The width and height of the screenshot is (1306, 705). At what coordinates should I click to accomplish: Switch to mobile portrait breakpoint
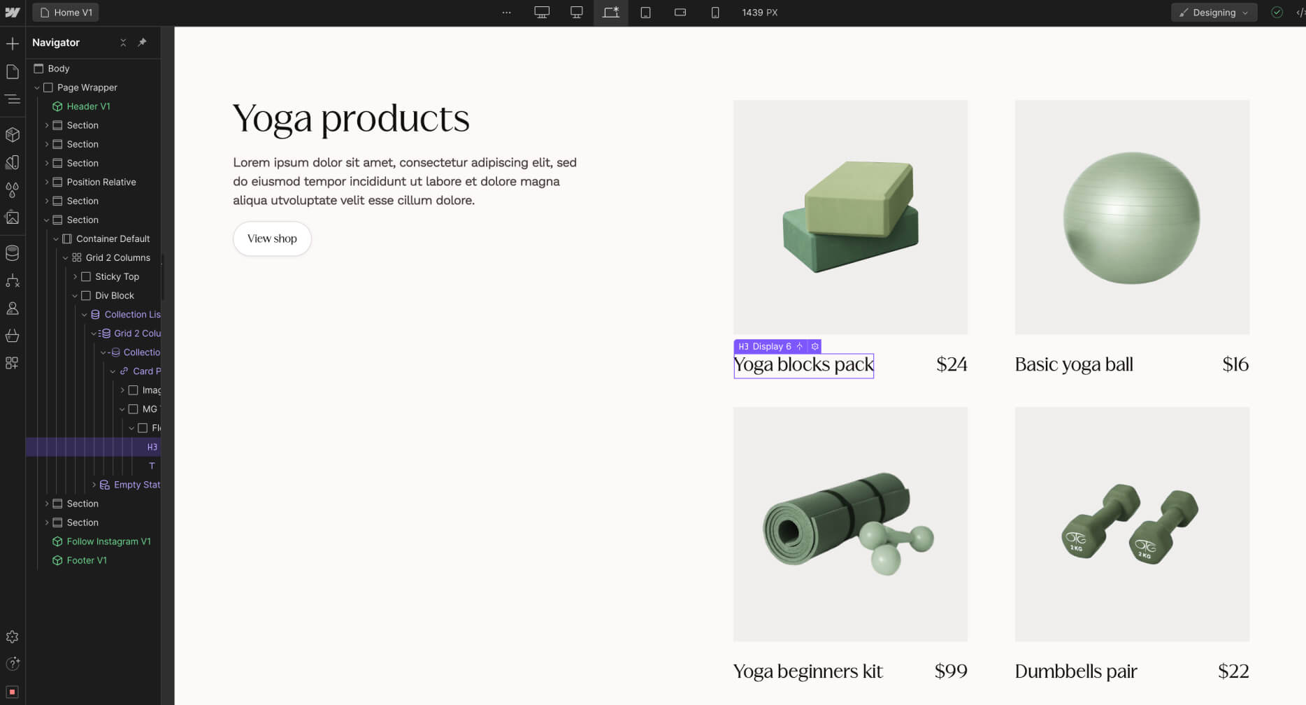[x=715, y=12]
